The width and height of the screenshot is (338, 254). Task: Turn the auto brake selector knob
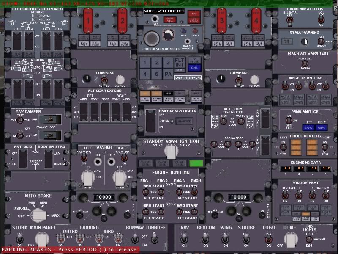click(38, 215)
